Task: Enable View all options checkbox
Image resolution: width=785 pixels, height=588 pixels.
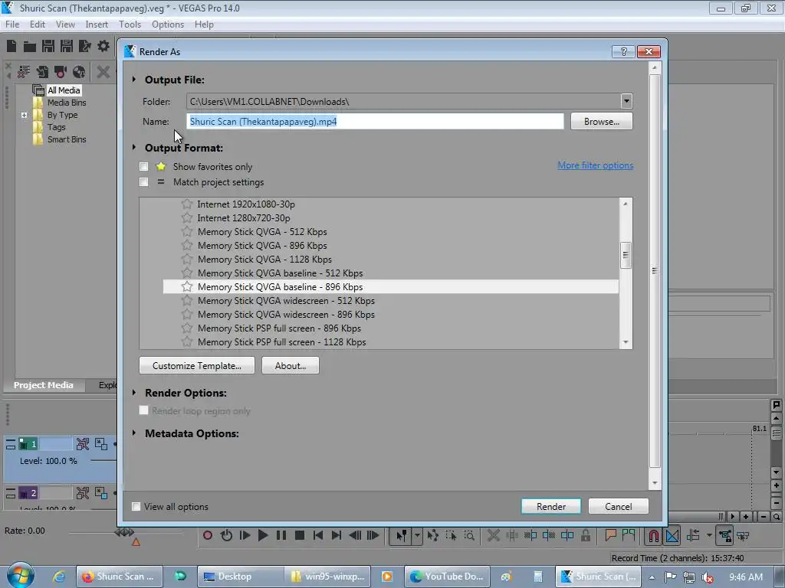Action: [136, 507]
